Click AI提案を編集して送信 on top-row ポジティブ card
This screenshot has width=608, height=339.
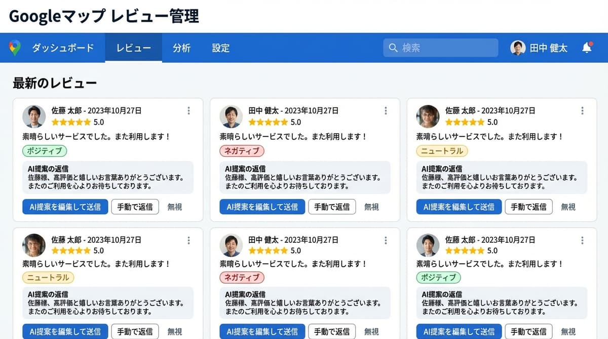tap(65, 206)
